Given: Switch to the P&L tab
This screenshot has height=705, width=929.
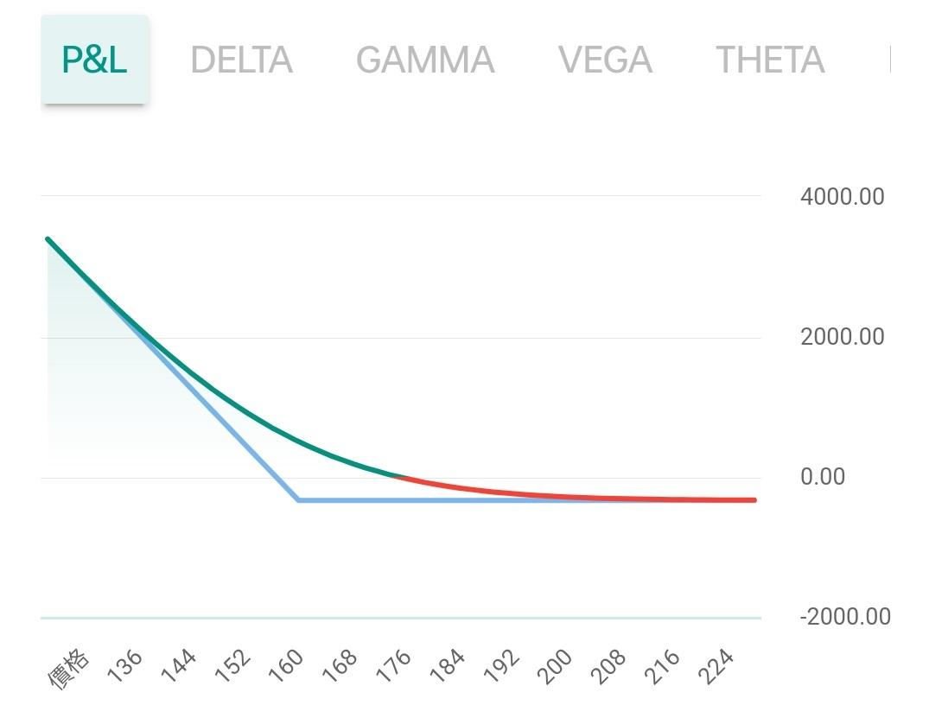Looking at the screenshot, I should [x=94, y=60].
